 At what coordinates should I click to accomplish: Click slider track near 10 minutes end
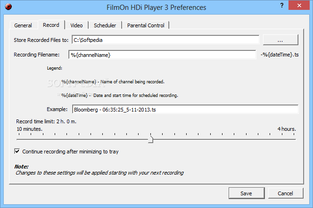22,139
